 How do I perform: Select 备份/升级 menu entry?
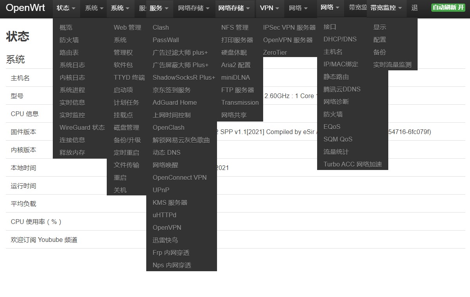(127, 140)
